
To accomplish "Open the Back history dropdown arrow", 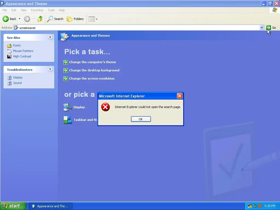I will (x=19, y=19).
